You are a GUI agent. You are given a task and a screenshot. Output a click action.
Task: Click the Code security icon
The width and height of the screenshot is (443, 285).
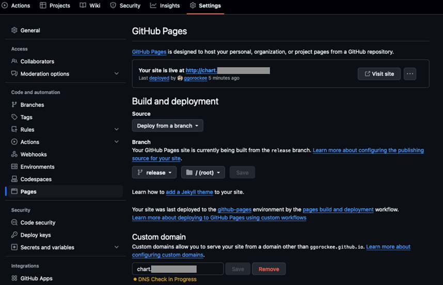(x=14, y=223)
